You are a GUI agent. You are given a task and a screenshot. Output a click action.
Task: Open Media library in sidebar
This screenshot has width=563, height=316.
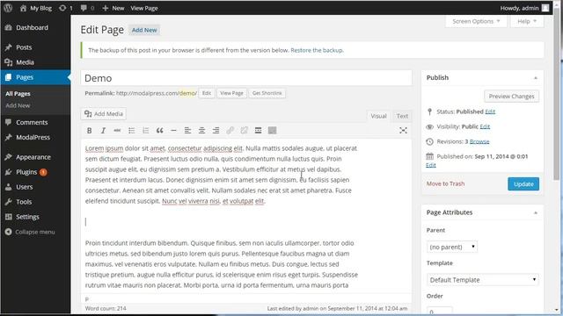(x=25, y=62)
